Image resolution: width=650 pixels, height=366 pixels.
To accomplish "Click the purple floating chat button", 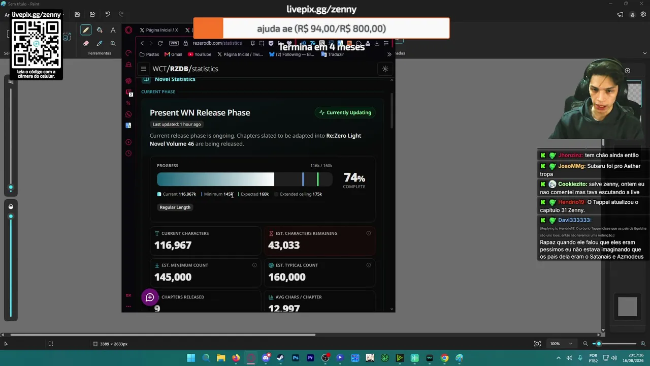I will click(x=150, y=297).
